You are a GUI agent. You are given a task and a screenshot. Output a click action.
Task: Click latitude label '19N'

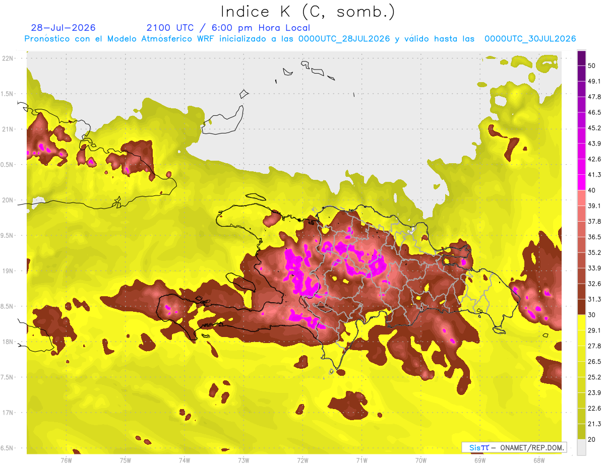pyautogui.click(x=9, y=271)
